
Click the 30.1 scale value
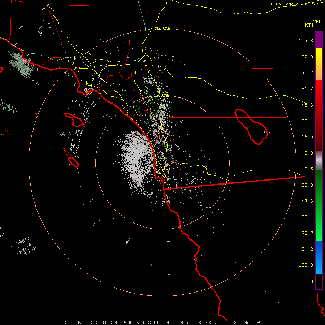point(307,121)
